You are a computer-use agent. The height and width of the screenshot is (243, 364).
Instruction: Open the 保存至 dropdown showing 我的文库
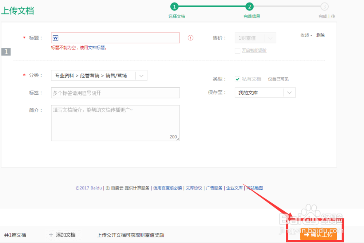coord(289,93)
